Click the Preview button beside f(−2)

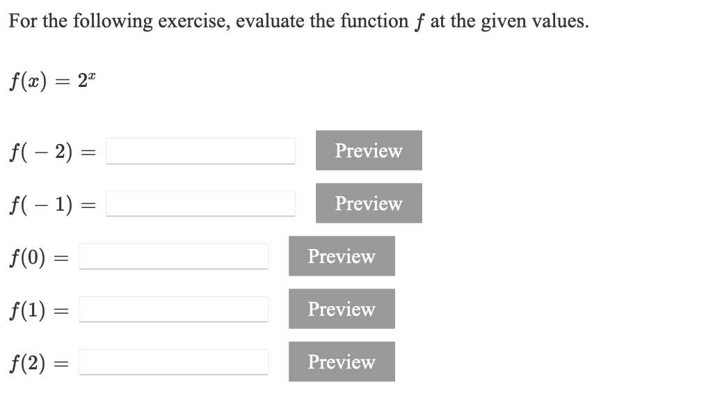(369, 150)
